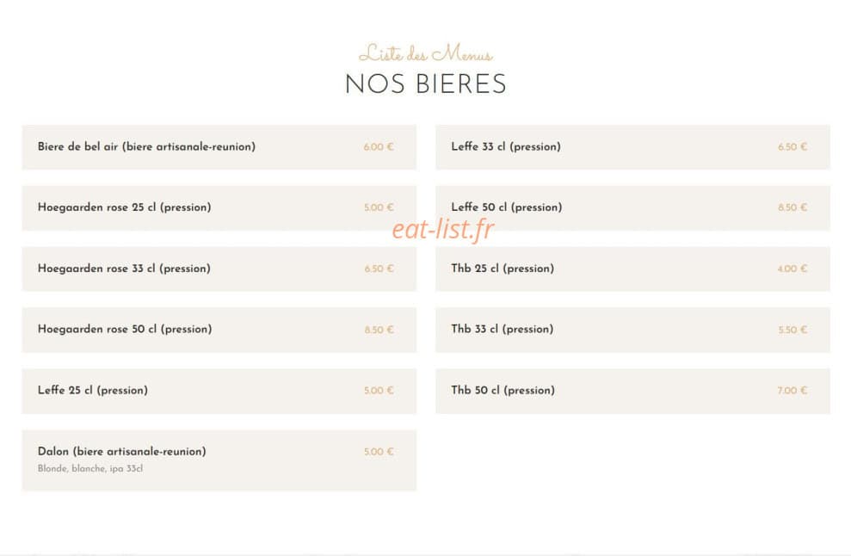851x556 pixels.
Task: Click the NOS BIERES heading
Action: tap(425, 84)
